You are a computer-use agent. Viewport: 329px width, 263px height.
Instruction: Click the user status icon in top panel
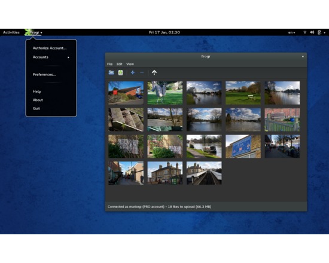click(x=319, y=32)
